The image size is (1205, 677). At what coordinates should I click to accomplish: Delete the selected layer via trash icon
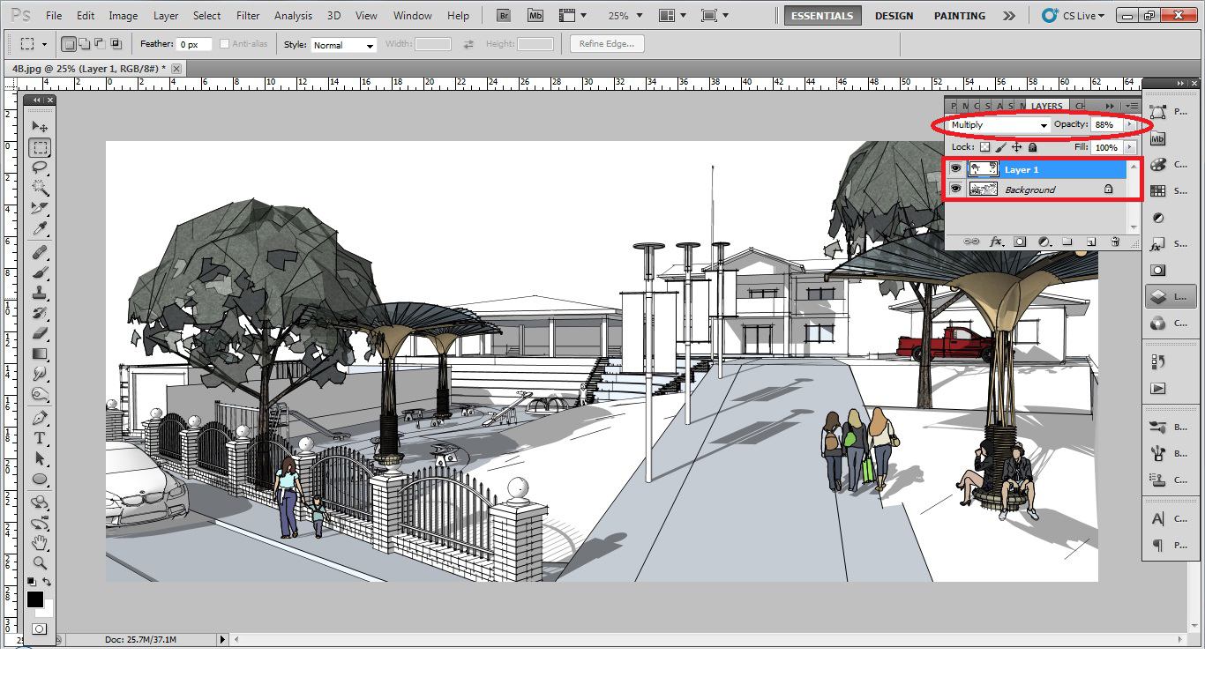(1115, 241)
